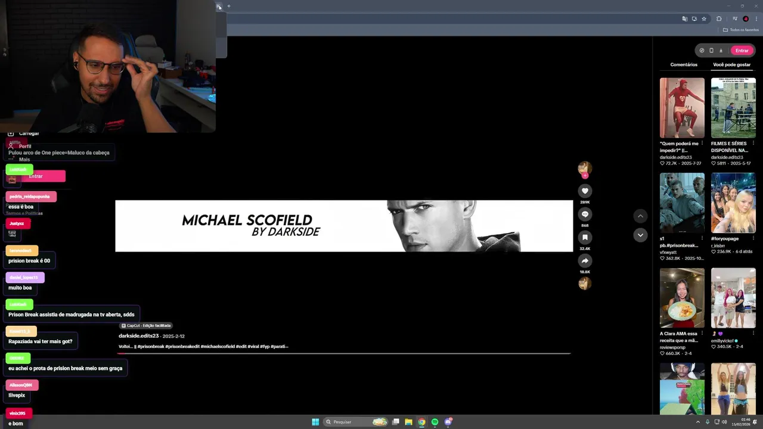Seek the video using the progress bar

[x=344, y=353]
